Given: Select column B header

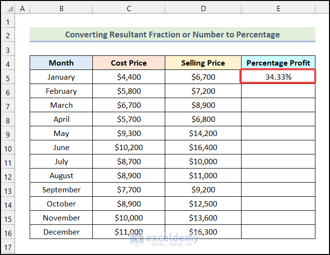Looking at the screenshot, I should coord(61,8).
